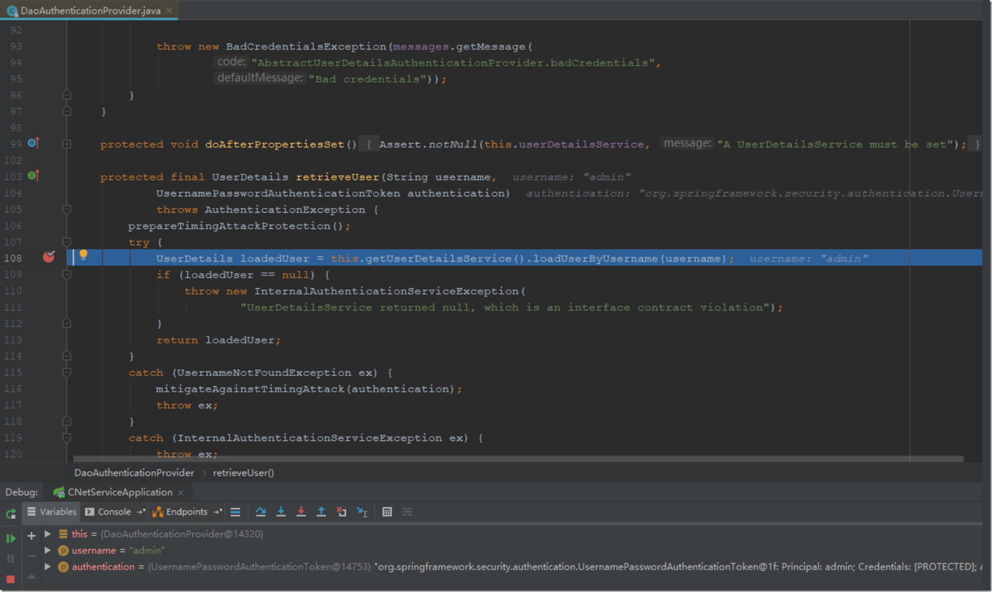Click override gutter icon on line 99
Viewport: 992px width, 592px height.
33,143
